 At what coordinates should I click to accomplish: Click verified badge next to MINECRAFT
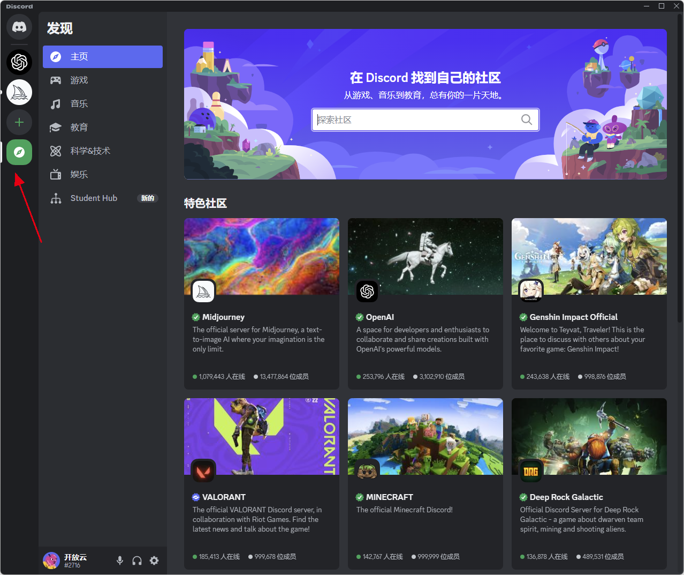click(360, 497)
